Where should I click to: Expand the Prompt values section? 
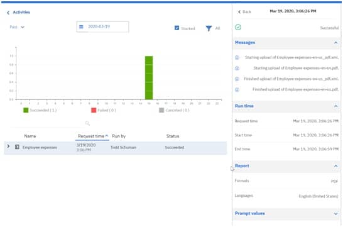click(335, 214)
